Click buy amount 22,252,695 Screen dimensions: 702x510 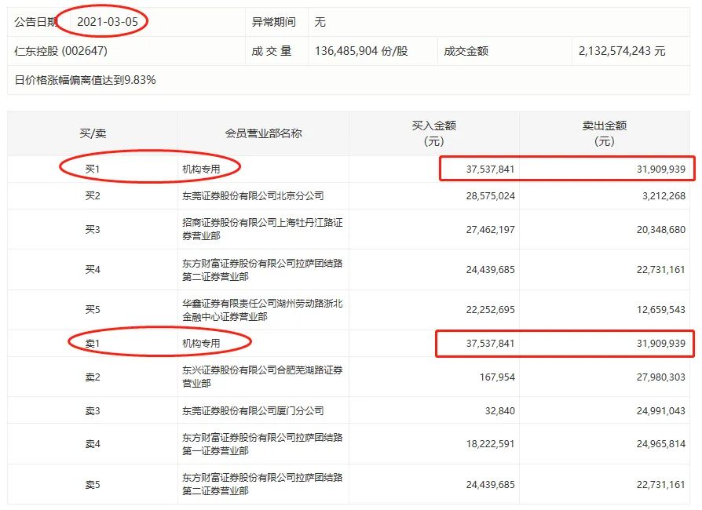pos(490,310)
